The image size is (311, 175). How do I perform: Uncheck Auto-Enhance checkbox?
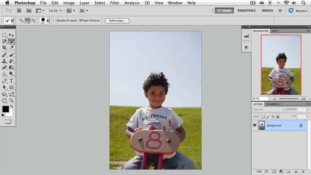[x=81, y=20]
